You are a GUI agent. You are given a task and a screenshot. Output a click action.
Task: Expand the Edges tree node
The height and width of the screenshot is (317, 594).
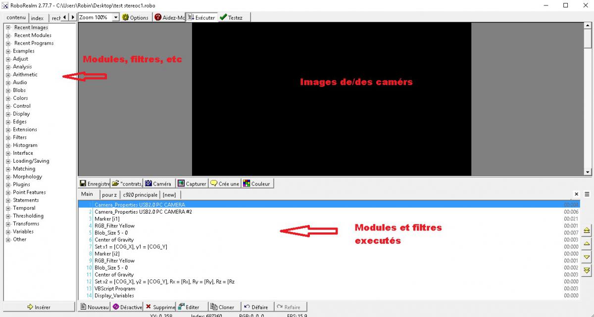pos(8,122)
